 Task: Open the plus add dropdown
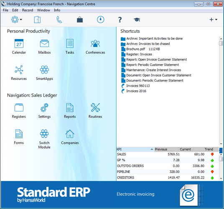(214, 20)
